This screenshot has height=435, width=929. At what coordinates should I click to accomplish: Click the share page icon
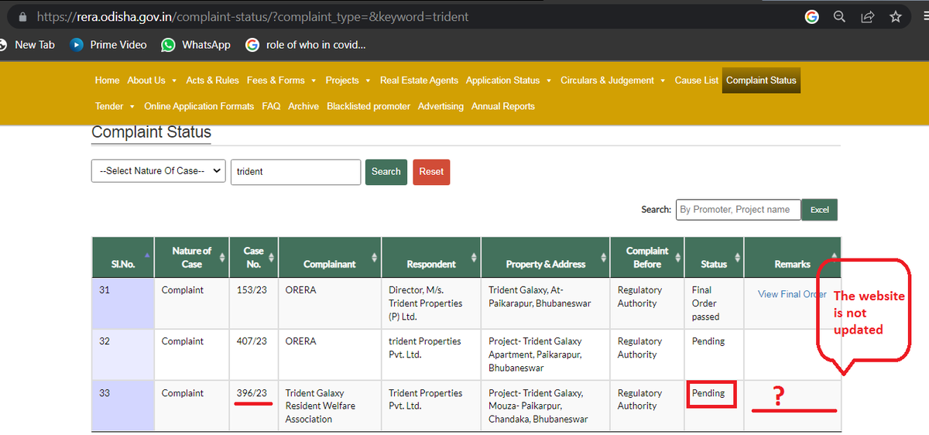pos(868,16)
